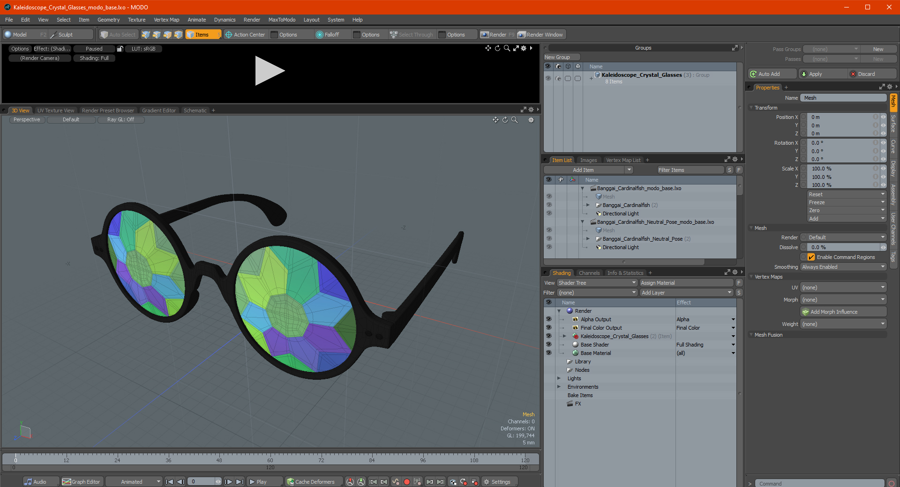Screen dimensions: 900x487
Task: Step to next frame
Action: point(228,482)
